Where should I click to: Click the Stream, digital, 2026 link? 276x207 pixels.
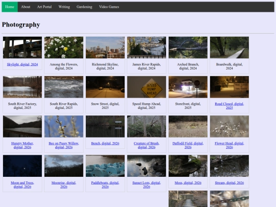pyautogui.click(x=229, y=183)
